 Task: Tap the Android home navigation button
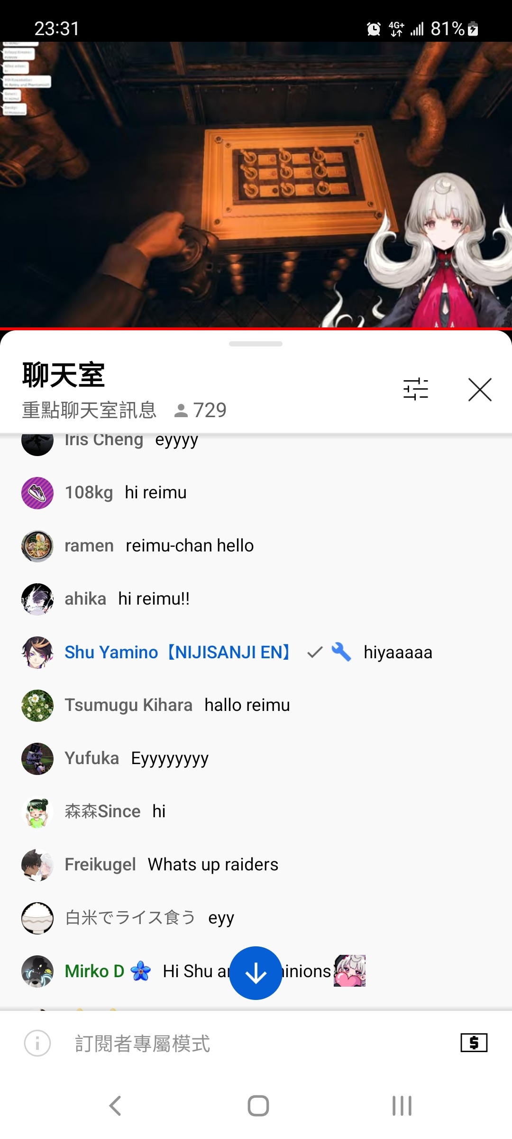pyautogui.click(x=258, y=1105)
